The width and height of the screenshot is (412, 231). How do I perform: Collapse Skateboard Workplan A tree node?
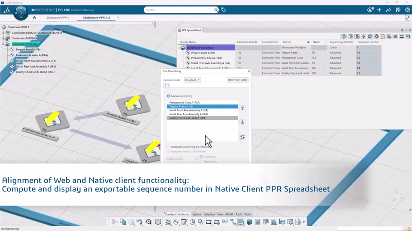(x=3, y=44)
